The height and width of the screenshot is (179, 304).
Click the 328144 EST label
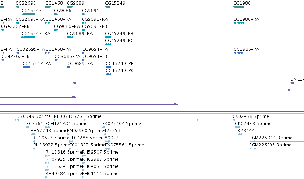[x=246, y=131]
